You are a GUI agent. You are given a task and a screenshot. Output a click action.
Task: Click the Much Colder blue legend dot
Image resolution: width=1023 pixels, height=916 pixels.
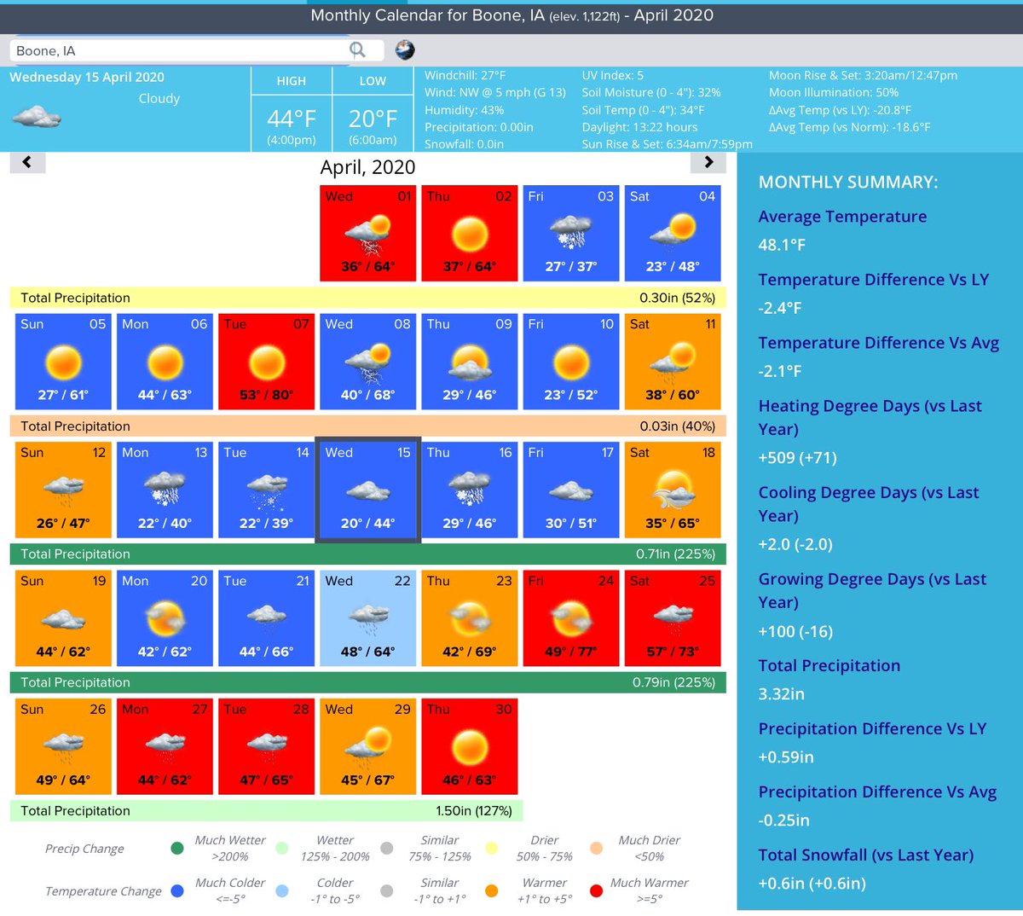[x=177, y=890]
